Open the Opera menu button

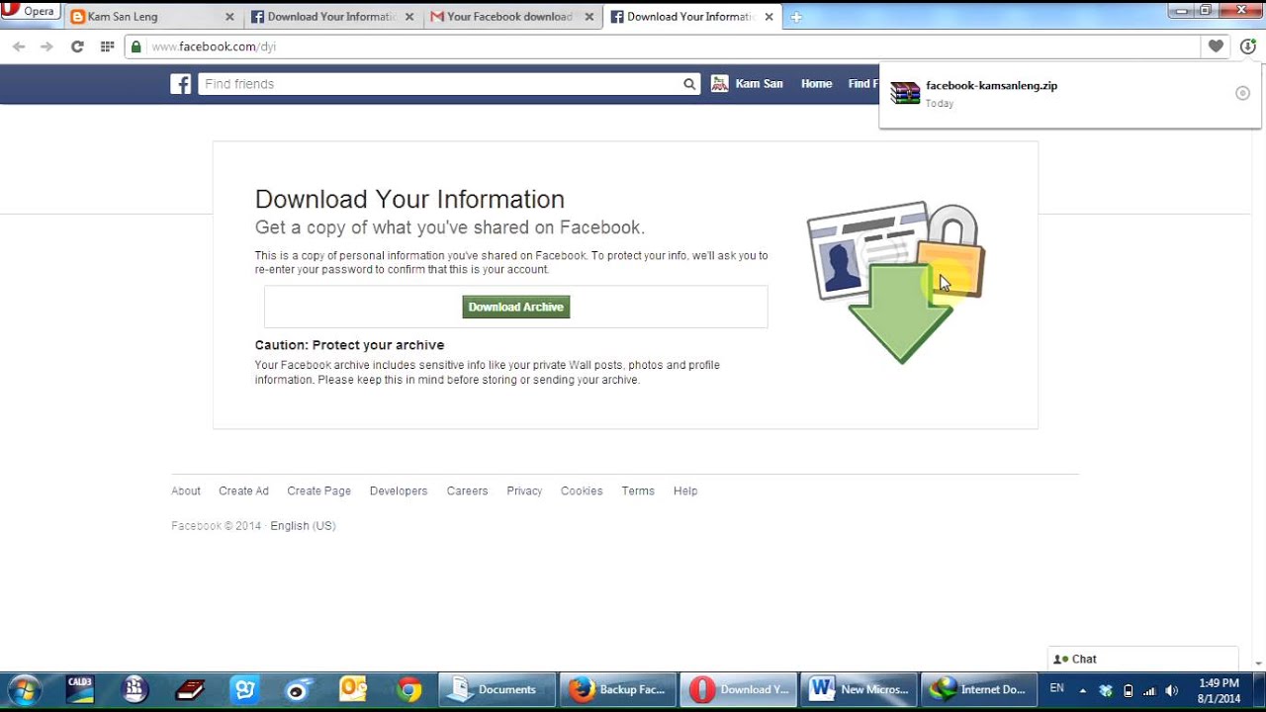click(x=30, y=12)
